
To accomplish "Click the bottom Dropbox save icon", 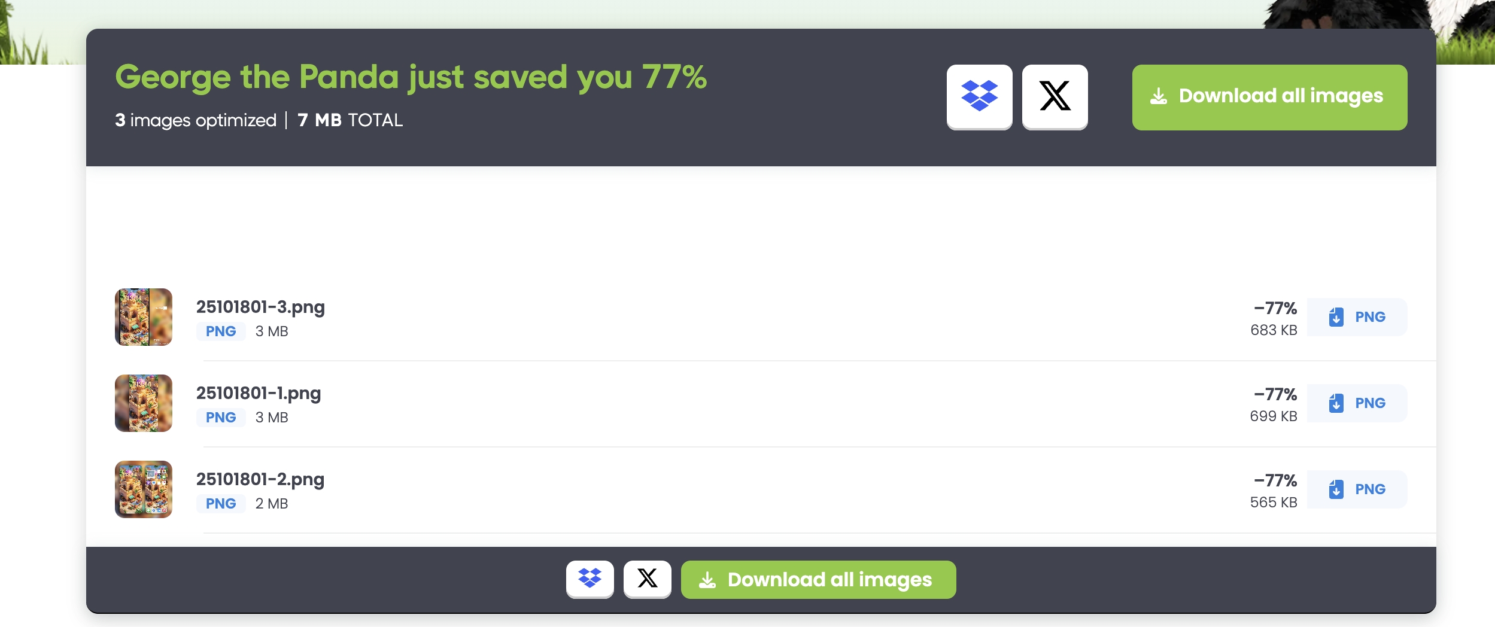I will pos(590,579).
